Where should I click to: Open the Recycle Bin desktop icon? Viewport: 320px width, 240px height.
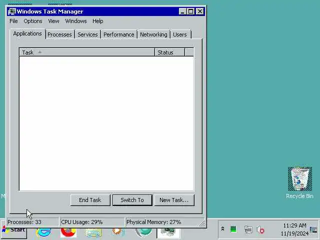pos(299,182)
